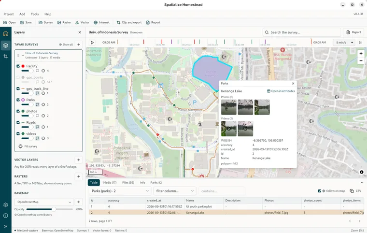Collapse the Univ. of Indonesia Survey group
Screen dimensions: 367x233
tap(23, 56)
